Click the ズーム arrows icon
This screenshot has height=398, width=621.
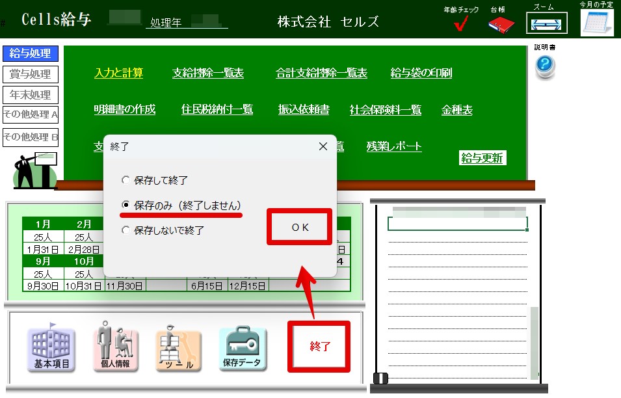click(546, 23)
